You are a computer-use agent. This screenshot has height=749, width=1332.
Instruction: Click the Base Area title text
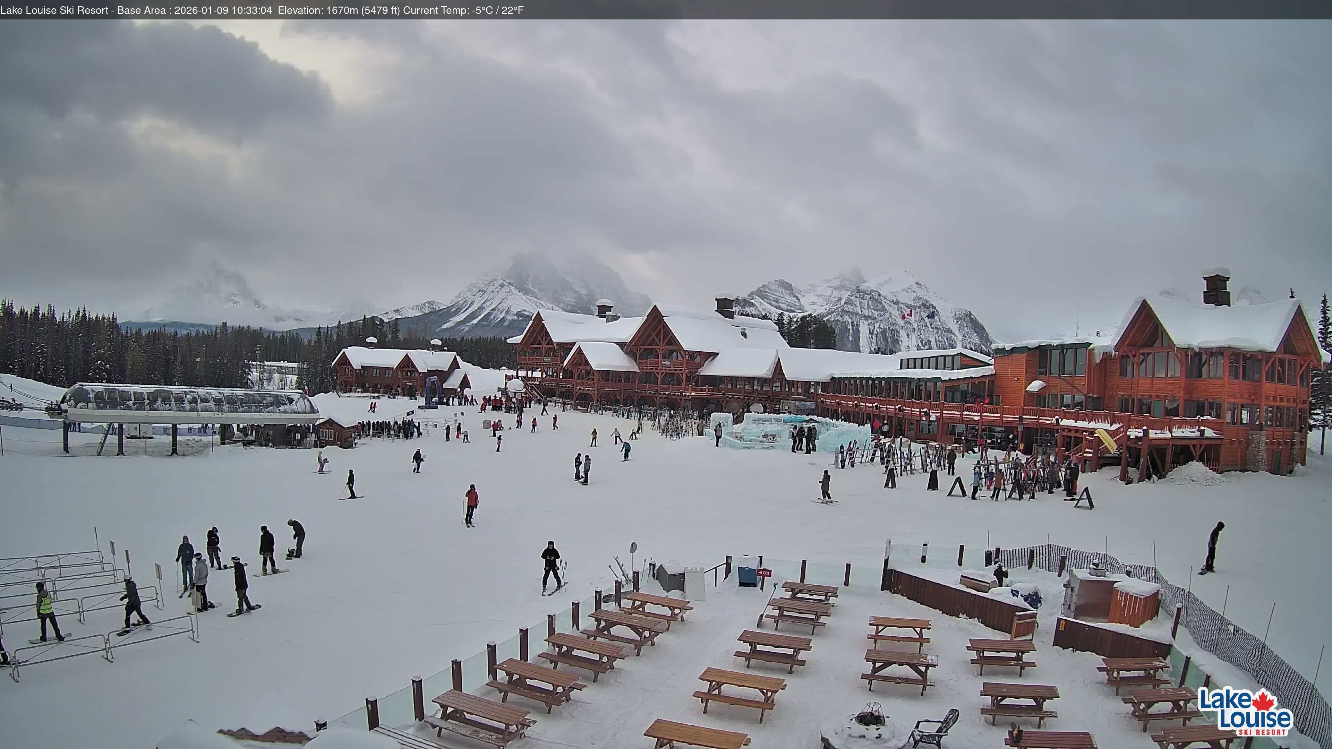(140, 9)
